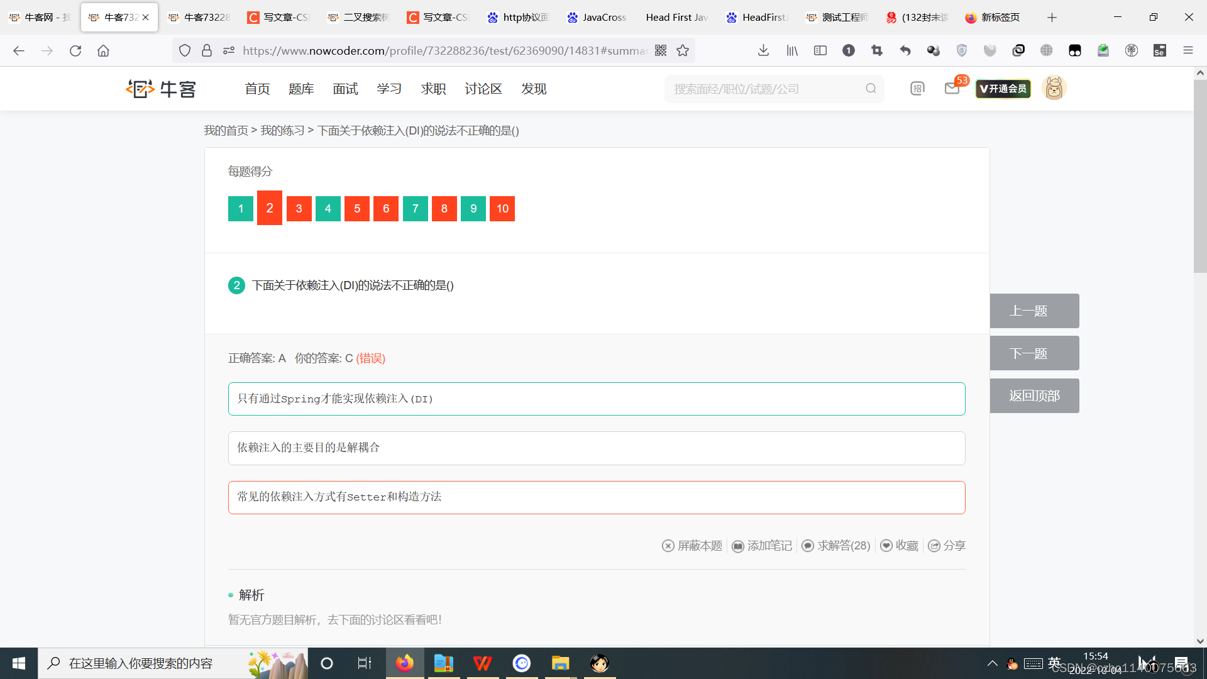Image resolution: width=1207 pixels, height=679 pixels.
Task: Bookmark this page with the star icon
Action: [683, 50]
